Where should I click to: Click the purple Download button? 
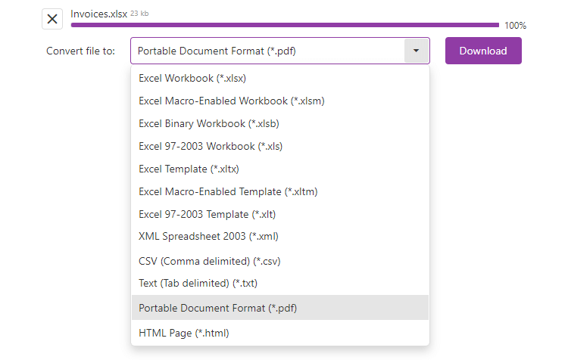[x=483, y=51]
